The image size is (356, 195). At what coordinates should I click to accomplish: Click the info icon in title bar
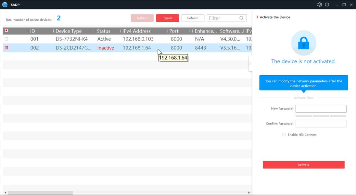pos(327,5)
